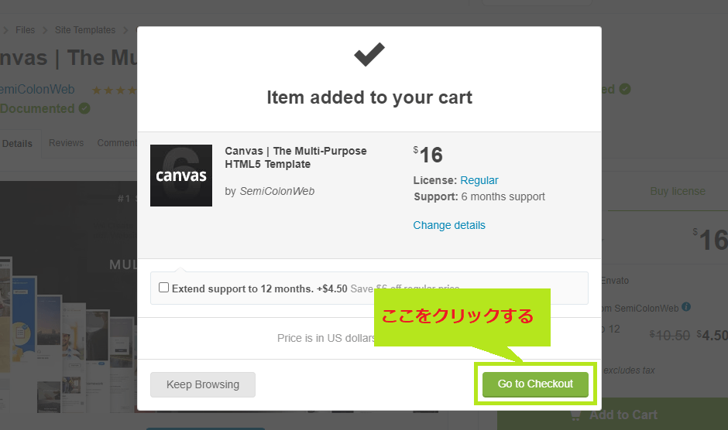Click the Well Documented green check badge
728x430 pixels.
[x=84, y=108]
